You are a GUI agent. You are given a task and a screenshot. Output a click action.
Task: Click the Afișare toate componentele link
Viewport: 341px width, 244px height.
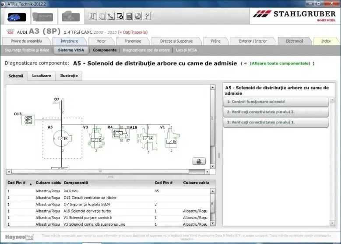tap(280, 64)
